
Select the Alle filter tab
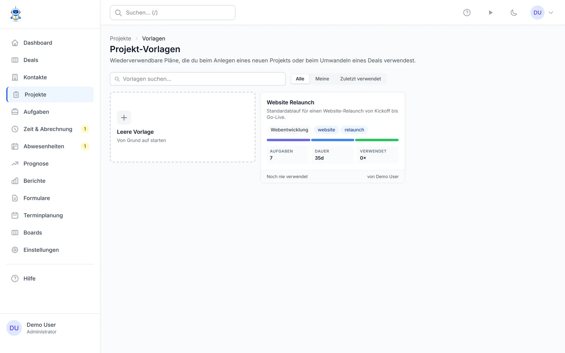pyautogui.click(x=300, y=79)
